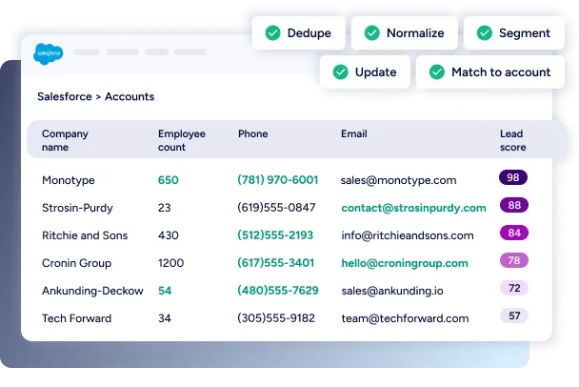The height and width of the screenshot is (387, 579).
Task: Click lead score badge 57
Action: point(514,316)
